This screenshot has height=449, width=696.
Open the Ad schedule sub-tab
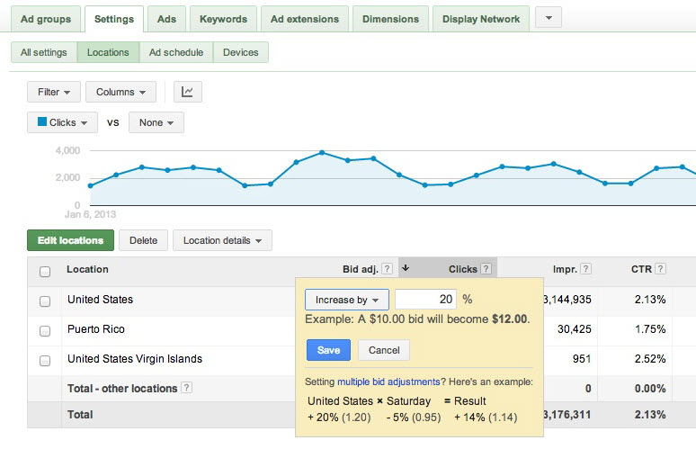coord(176,52)
